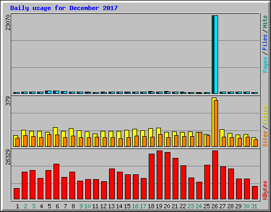271x212 pixels.
Task: Click the KBytes legend label
Action: 265,190
